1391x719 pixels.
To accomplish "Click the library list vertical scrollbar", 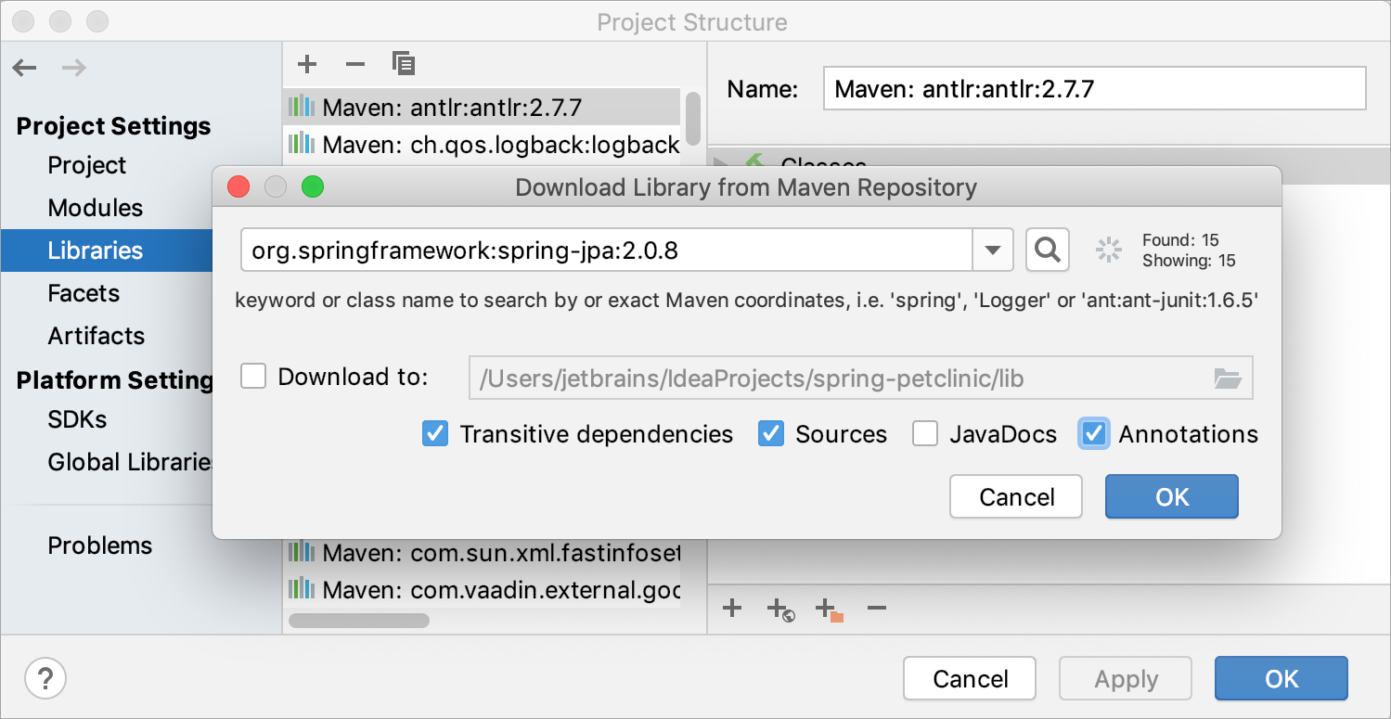I will coord(692,117).
